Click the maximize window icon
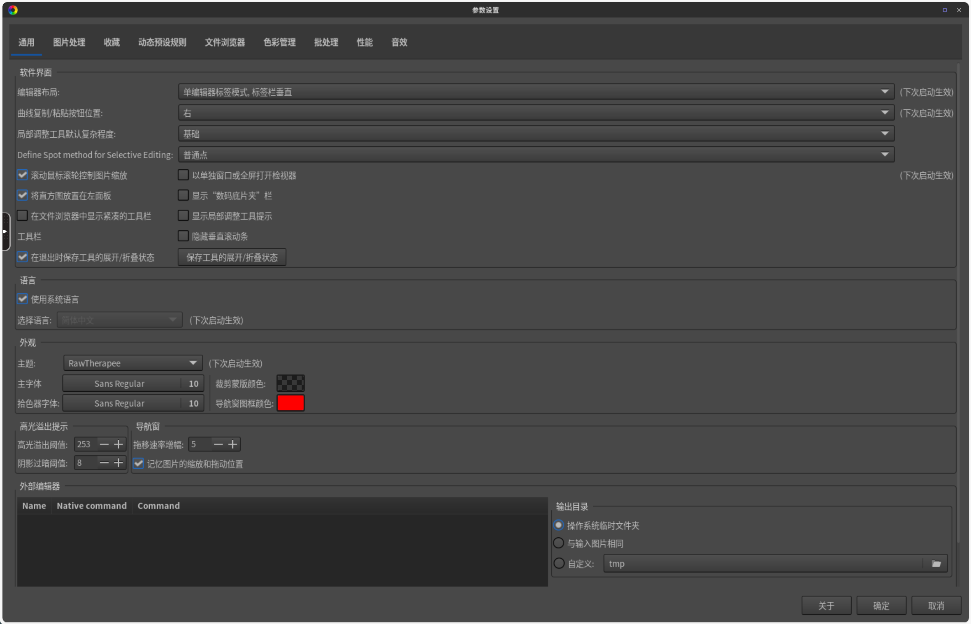The width and height of the screenshot is (971, 624). click(x=945, y=10)
